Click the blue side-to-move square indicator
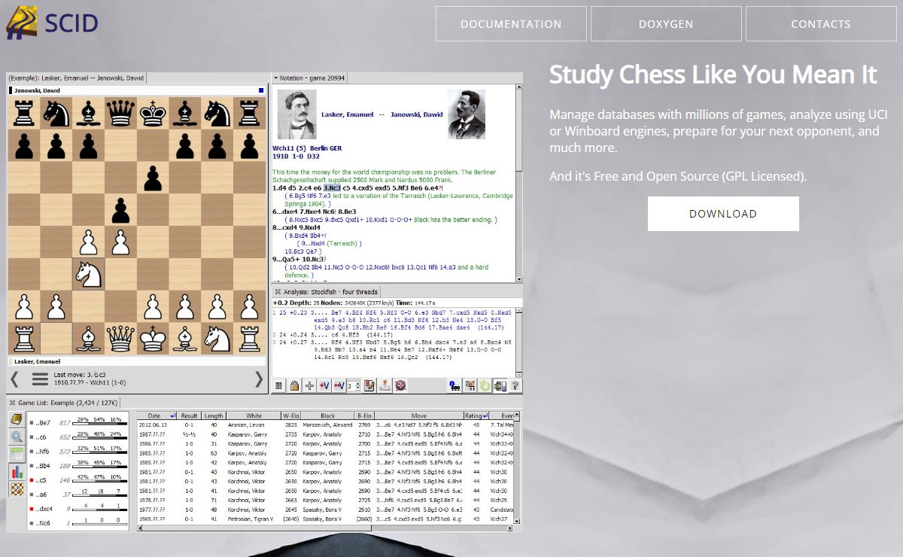This screenshot has height=557, width=903. pos(261,90)
